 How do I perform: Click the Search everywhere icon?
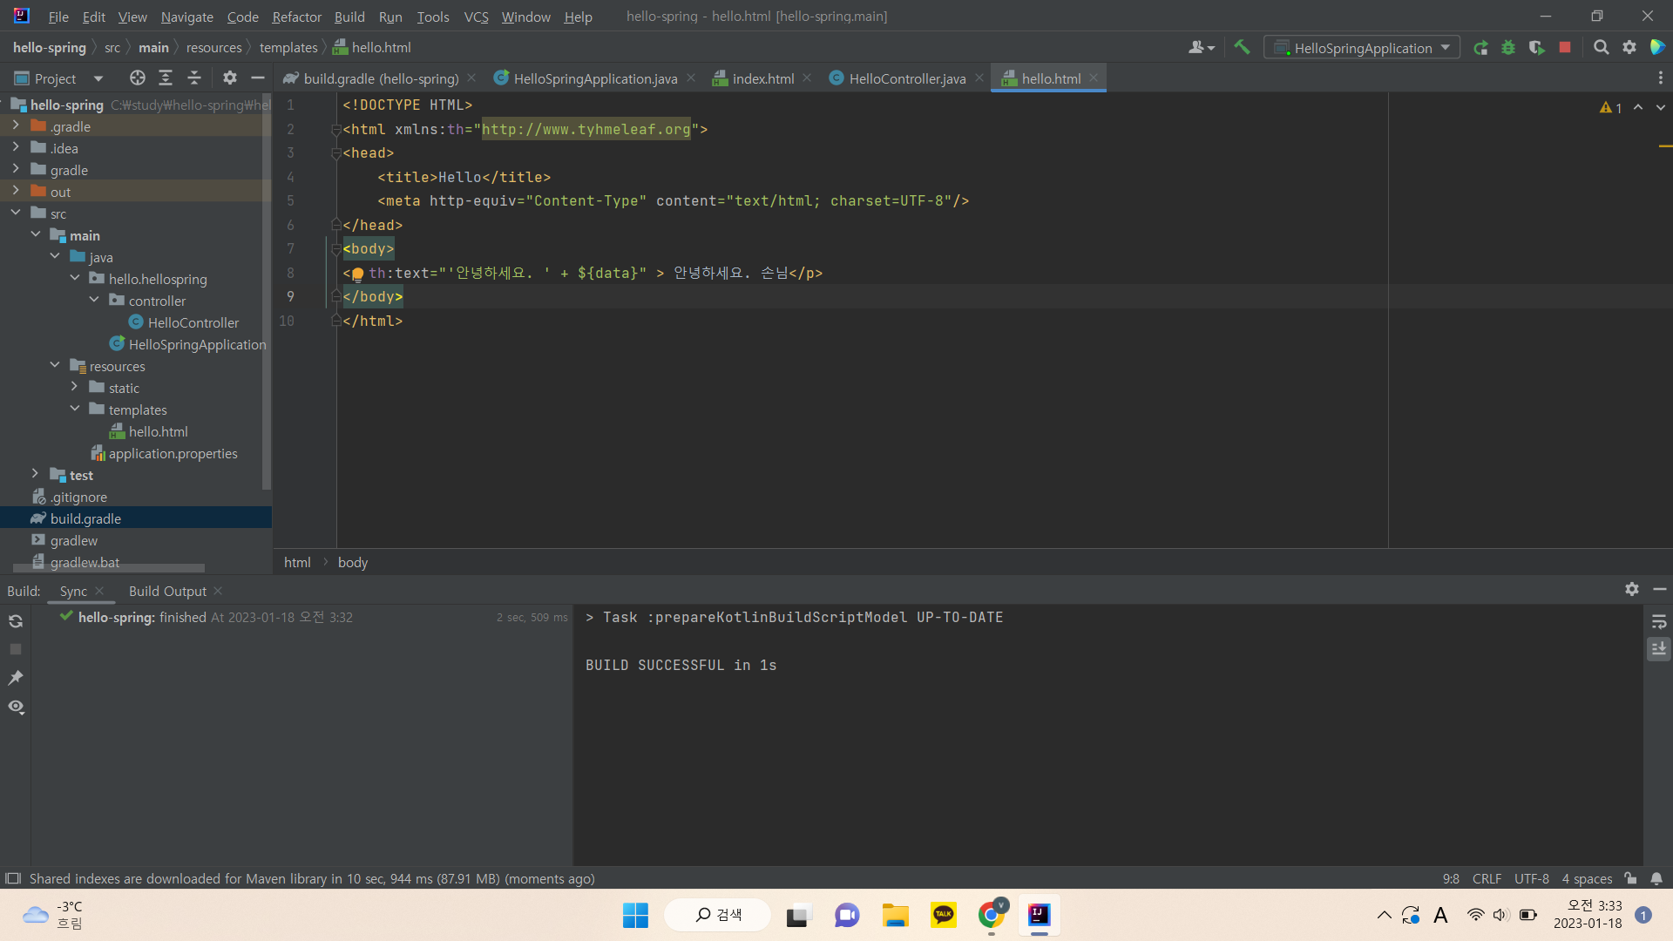[1601, 47]
